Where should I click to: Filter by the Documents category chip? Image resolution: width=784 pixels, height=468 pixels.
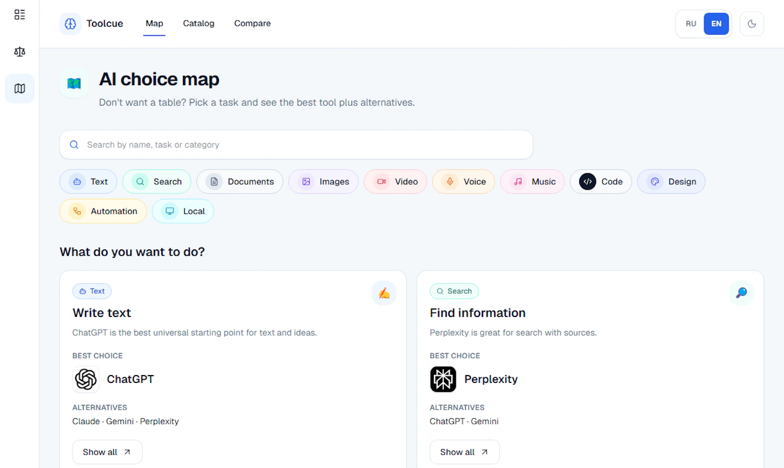coord(240,181)
